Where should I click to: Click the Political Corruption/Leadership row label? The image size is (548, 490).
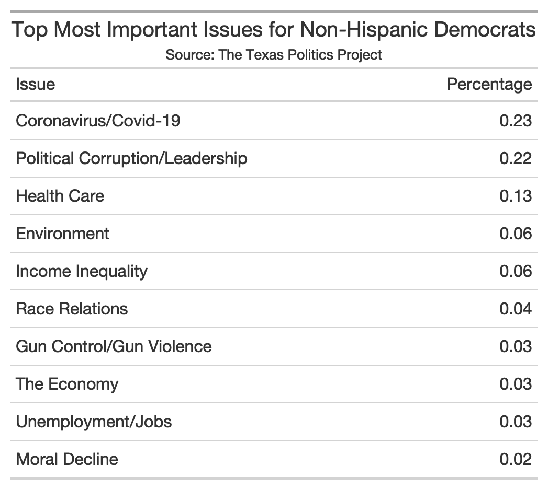[x=131, y=158]
